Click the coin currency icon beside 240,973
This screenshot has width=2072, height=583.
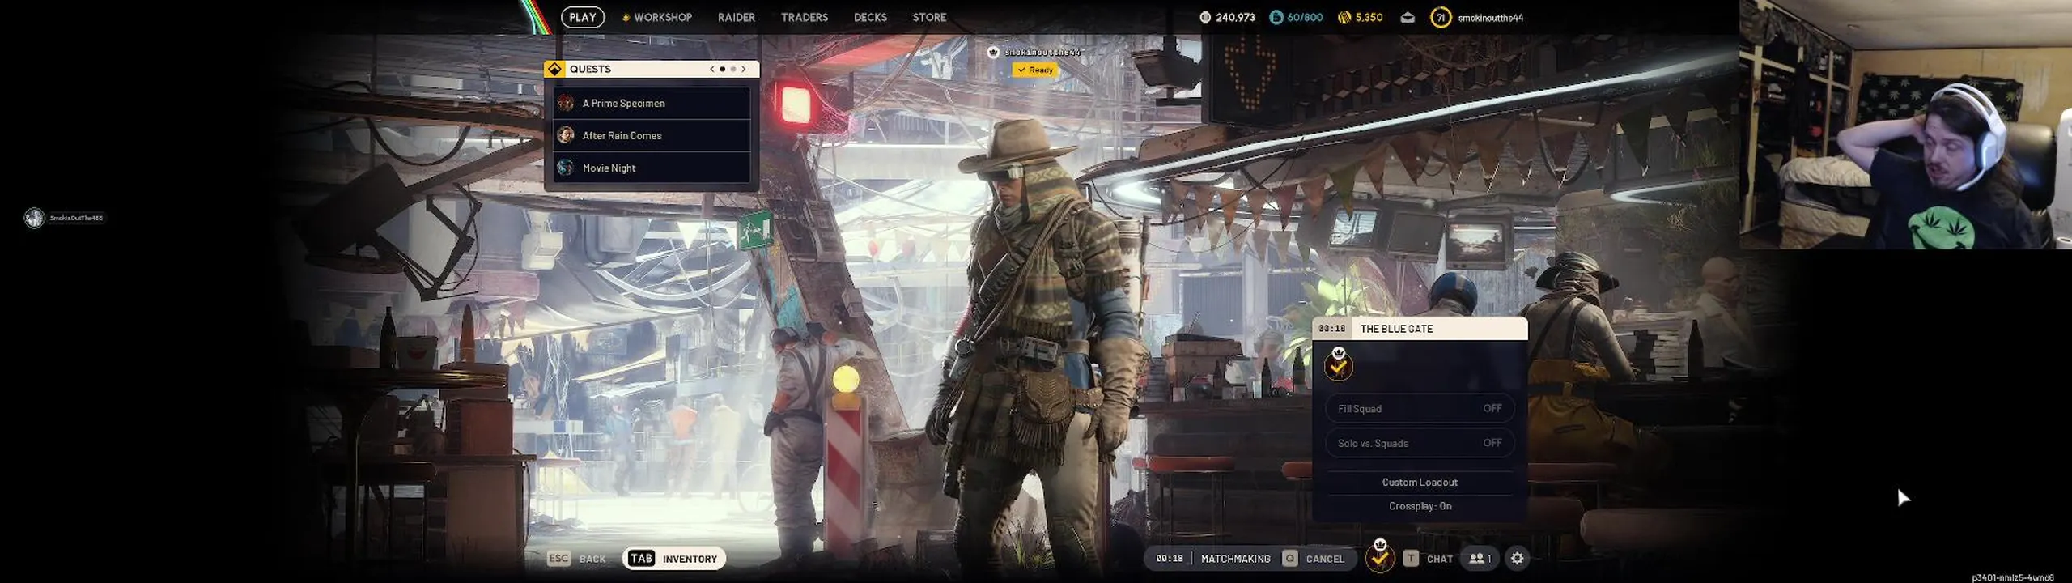pyautogui.click(x=1205, y=17)
